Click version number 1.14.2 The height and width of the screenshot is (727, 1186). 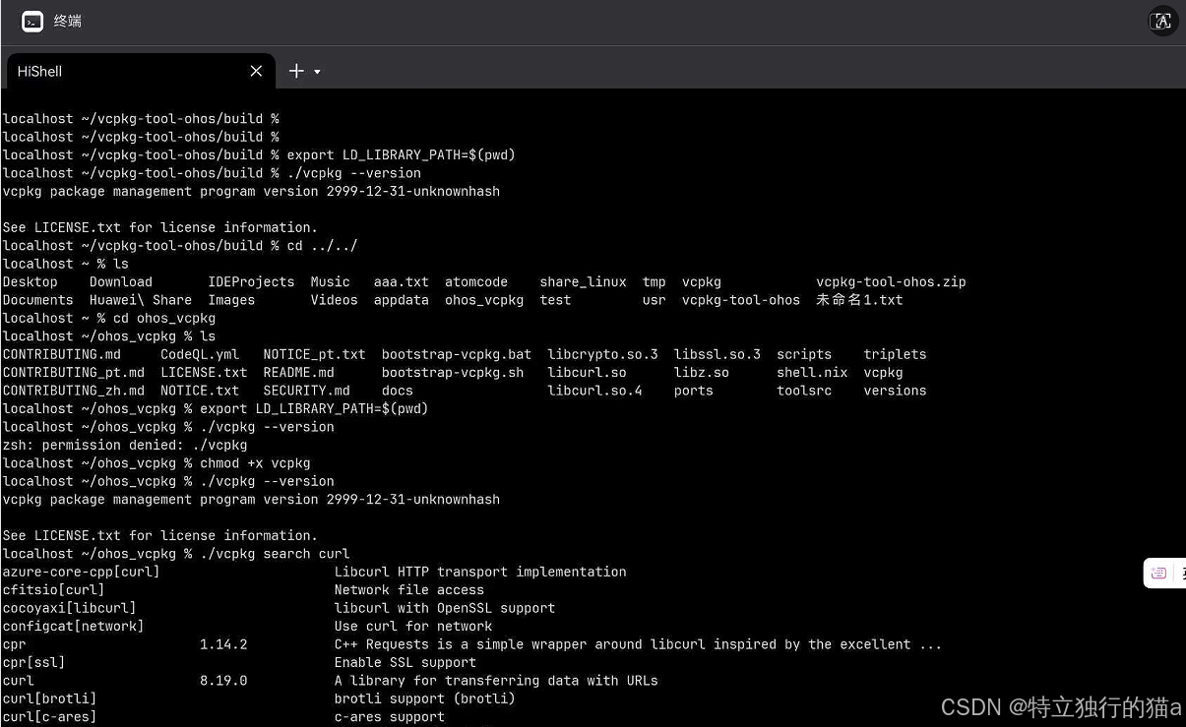tap(223, 644)
